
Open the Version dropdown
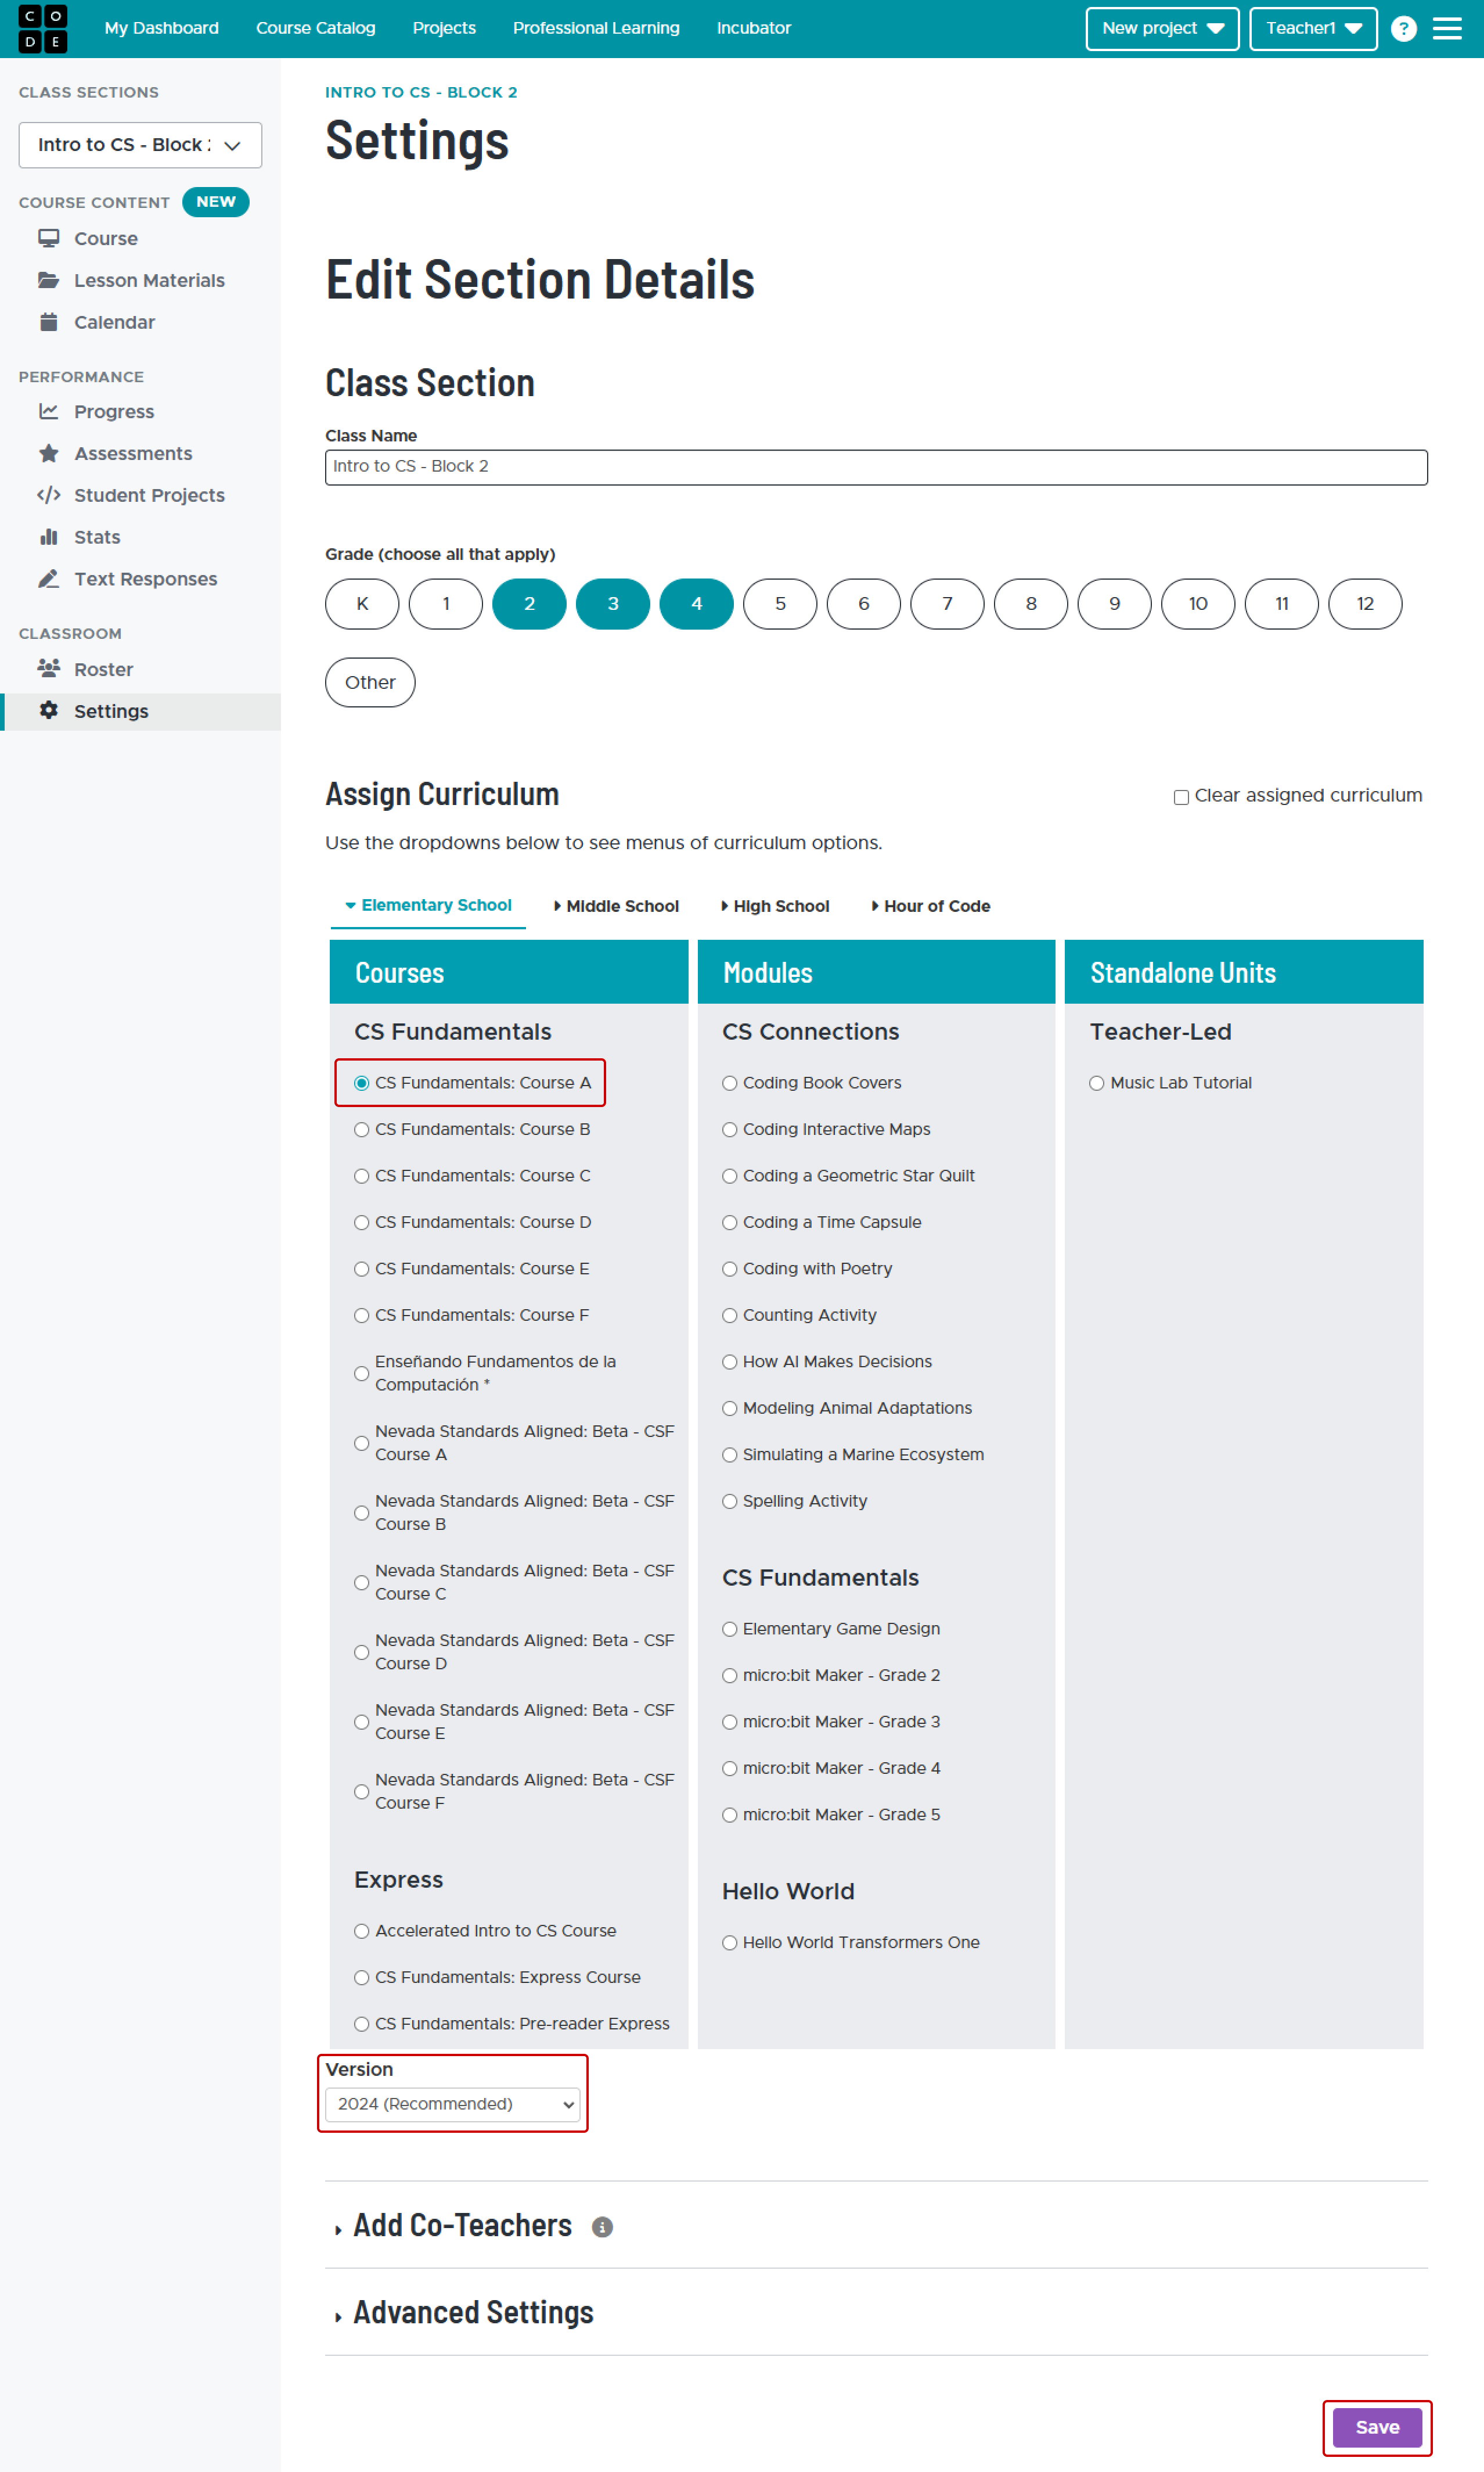452,2104
